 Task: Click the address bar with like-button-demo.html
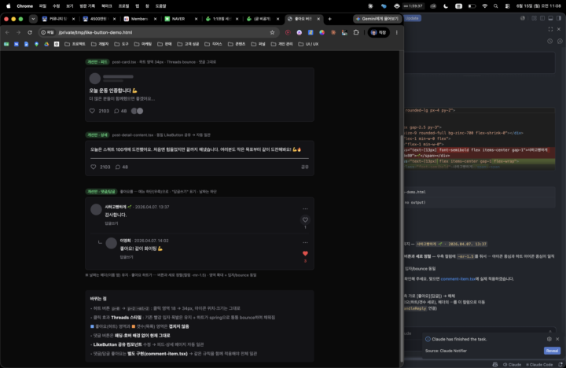coord(159,32)
